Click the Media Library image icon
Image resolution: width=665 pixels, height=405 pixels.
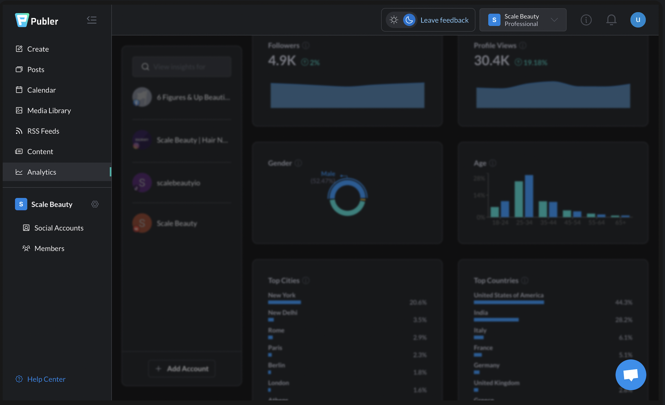click(x=19, y=110)
